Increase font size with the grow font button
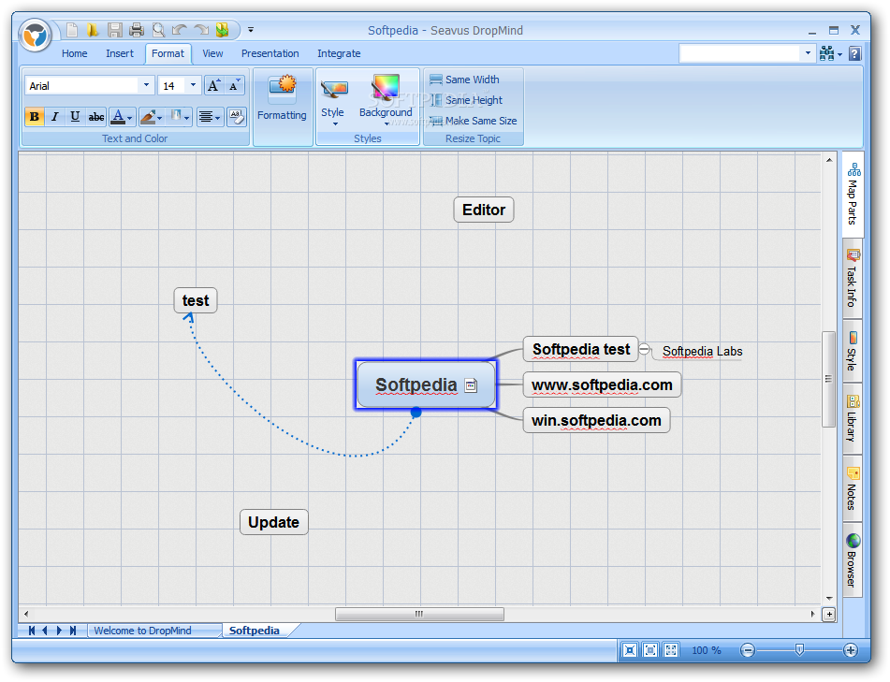The width and height of the screenshot is (890, 682). point(214,86)
